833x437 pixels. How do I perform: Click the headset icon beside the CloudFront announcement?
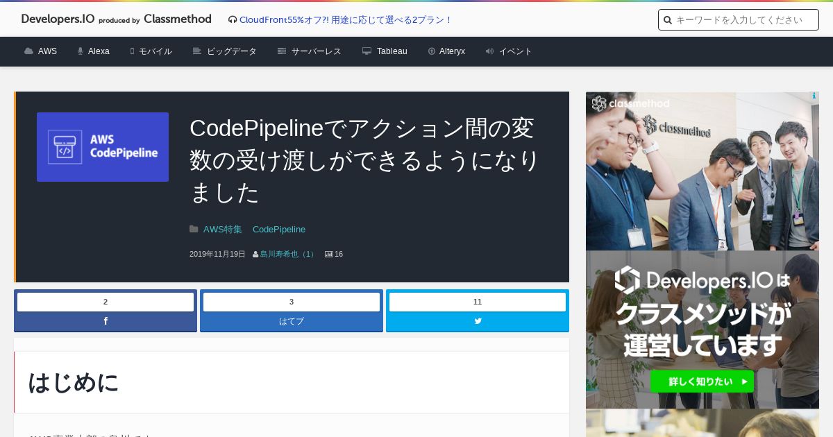[x=233, y=20]
